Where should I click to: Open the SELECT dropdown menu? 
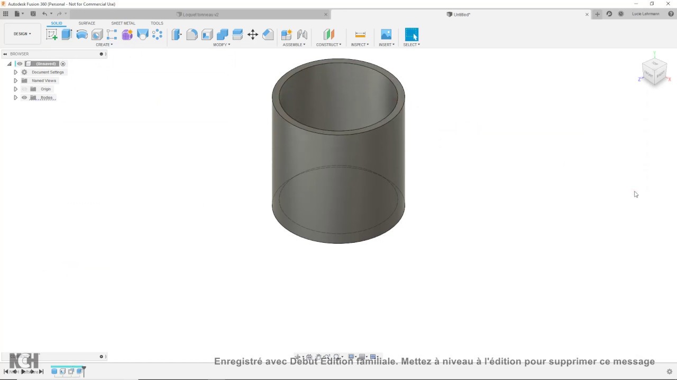[411, 45]
